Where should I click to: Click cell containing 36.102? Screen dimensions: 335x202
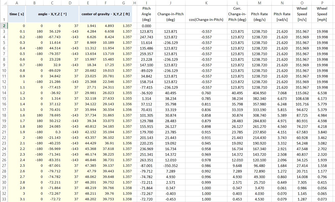click(106, 138)
